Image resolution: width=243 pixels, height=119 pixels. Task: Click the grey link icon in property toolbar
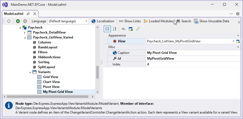pyautogui.click(x=138, y=29)
